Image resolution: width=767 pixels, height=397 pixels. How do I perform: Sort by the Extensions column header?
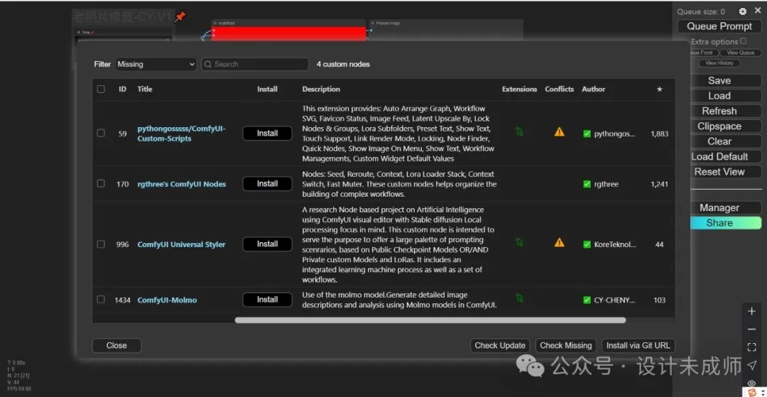[x=519, y=89]
